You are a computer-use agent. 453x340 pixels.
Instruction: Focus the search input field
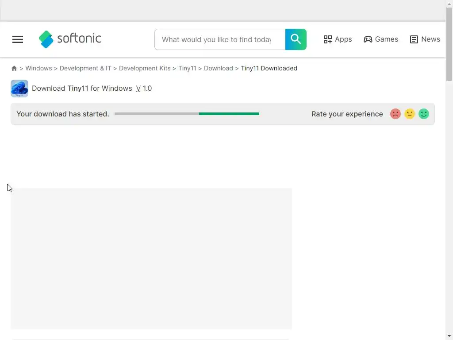click(x=220, y=39)
